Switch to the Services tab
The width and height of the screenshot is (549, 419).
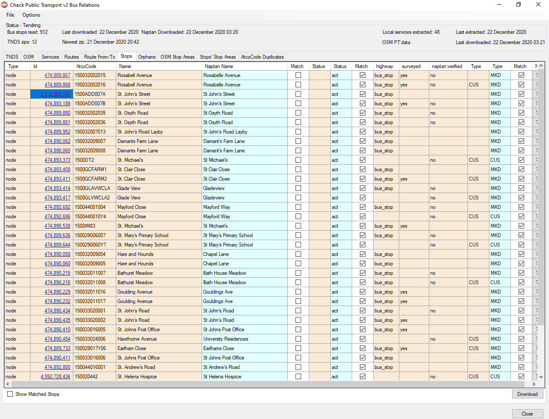[50, 57]
